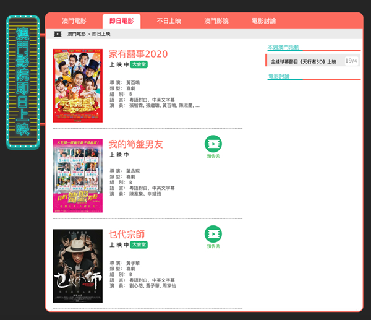371x320 pixels.
Task: Open the 我的筍盤男友 movie poster
Action: pyautogui.click(x=78, y=176)
